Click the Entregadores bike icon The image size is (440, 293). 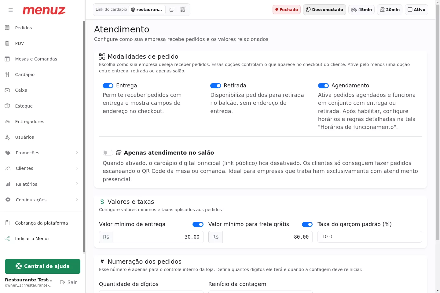click(7, 122)
